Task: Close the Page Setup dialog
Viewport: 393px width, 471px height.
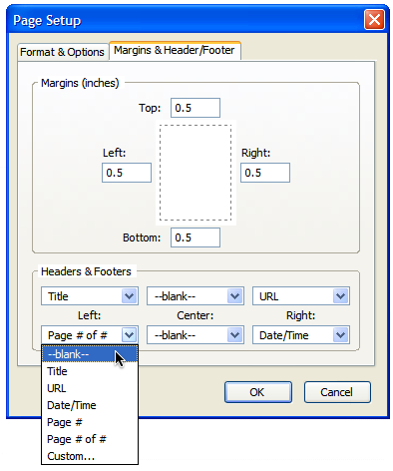Action: [374, 20]
